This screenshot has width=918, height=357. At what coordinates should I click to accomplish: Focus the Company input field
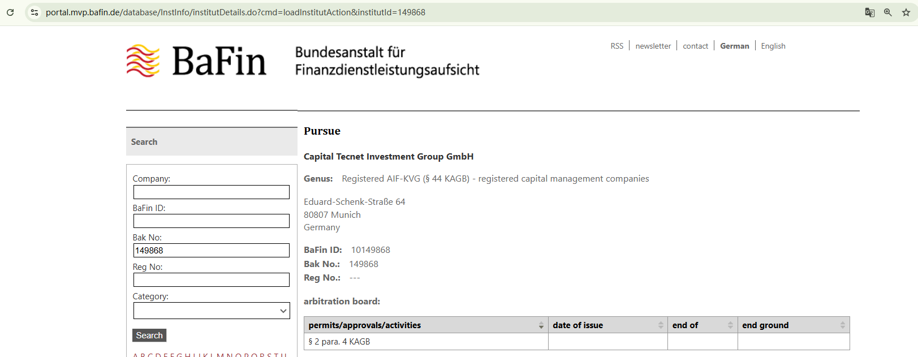point(212,192)
